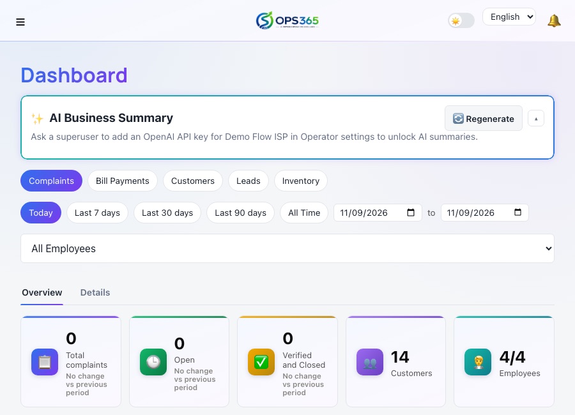Click the Total complaints clipboard icon

click(x=45, y=362)
